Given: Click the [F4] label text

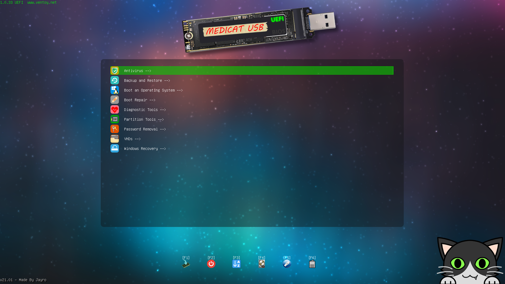Looking at the screenshot, I should point(262,258).
